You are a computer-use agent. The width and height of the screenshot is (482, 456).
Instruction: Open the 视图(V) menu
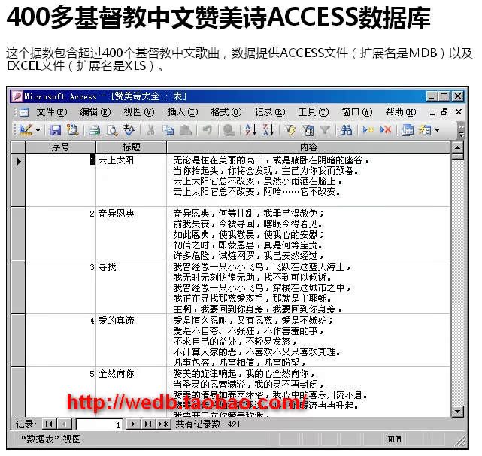coord(138,112)
